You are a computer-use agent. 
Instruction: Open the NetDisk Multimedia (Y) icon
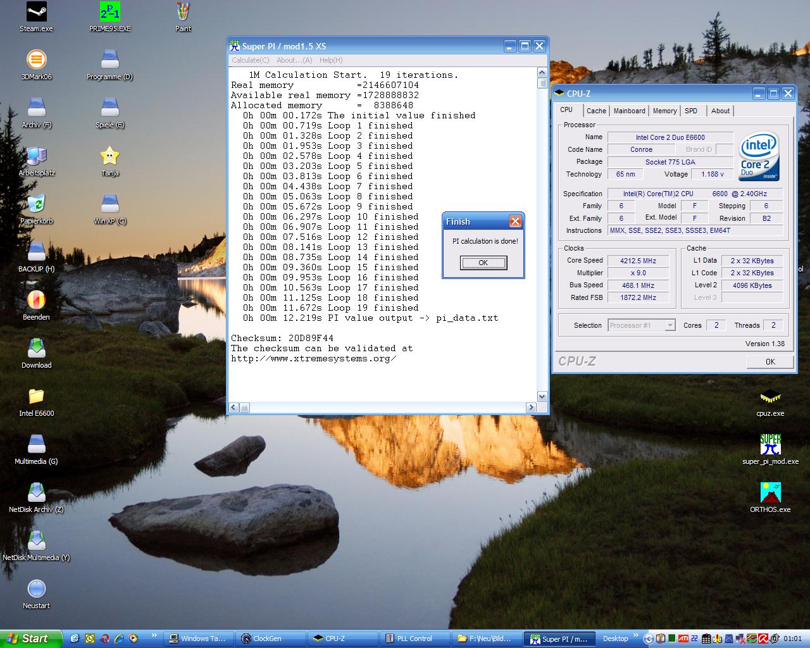pos(37,546)
